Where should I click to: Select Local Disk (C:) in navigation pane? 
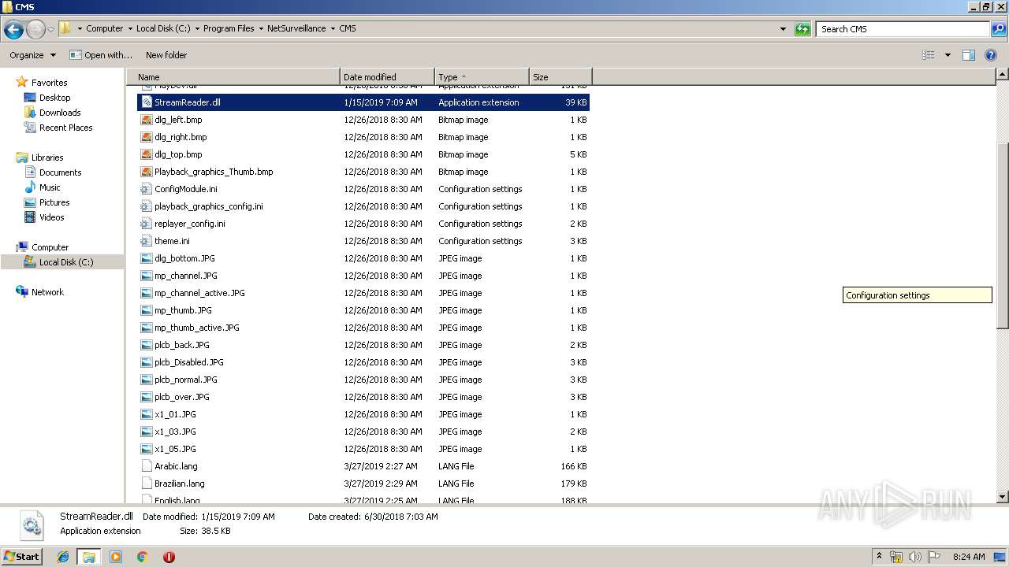coord(65,262)
